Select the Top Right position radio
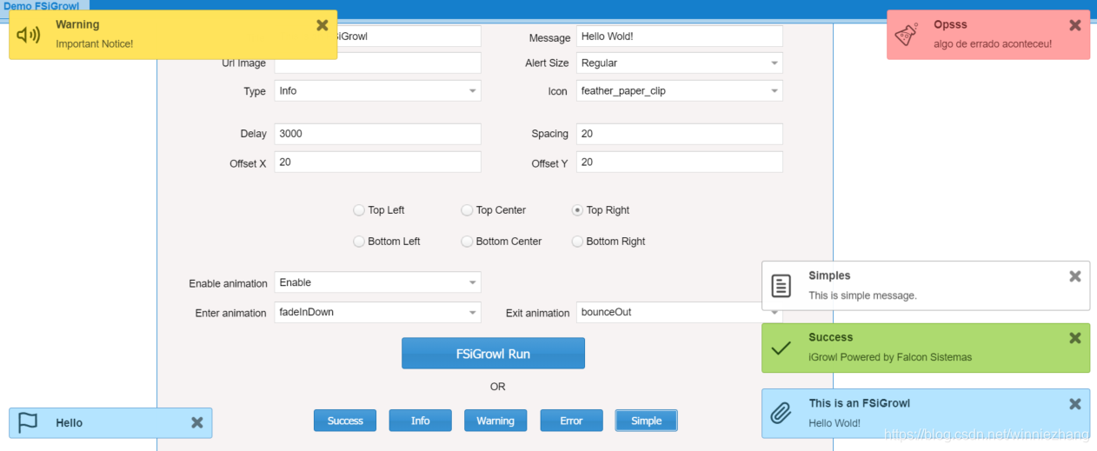Image resolution: width=1097 pixels, height=451 pixels. (x=577, y=210)
